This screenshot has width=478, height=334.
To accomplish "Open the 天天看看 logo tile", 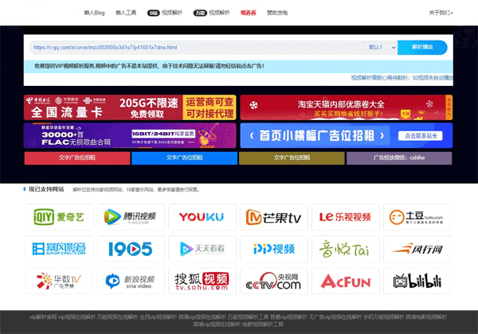I will (202, 249).
